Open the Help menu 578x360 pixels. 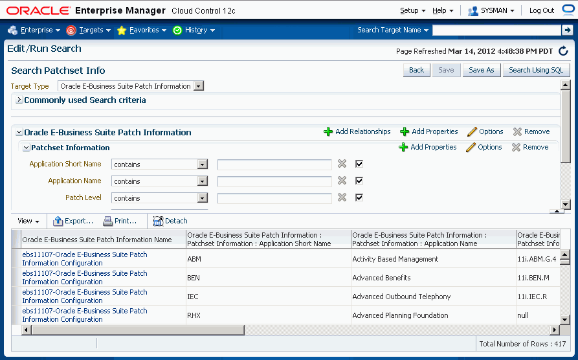click(x=443, y=11)
